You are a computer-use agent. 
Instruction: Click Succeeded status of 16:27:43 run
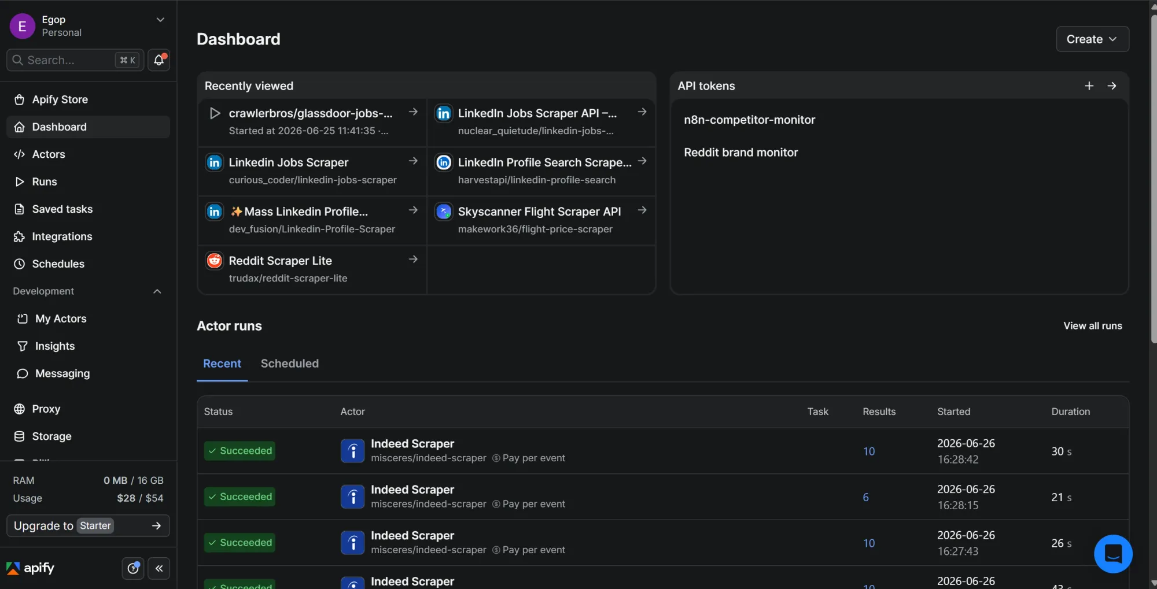pos(239,543)
